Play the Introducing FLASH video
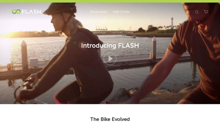The height and width of the screenshot is (123, 220). click(110, 59)
